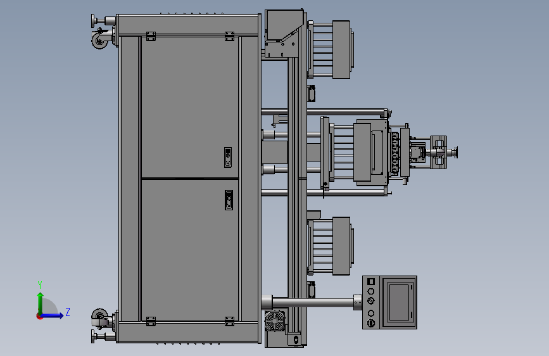Select the bottom-right door hinge
The image size is (549, 356).
click(x=229, y=321)
